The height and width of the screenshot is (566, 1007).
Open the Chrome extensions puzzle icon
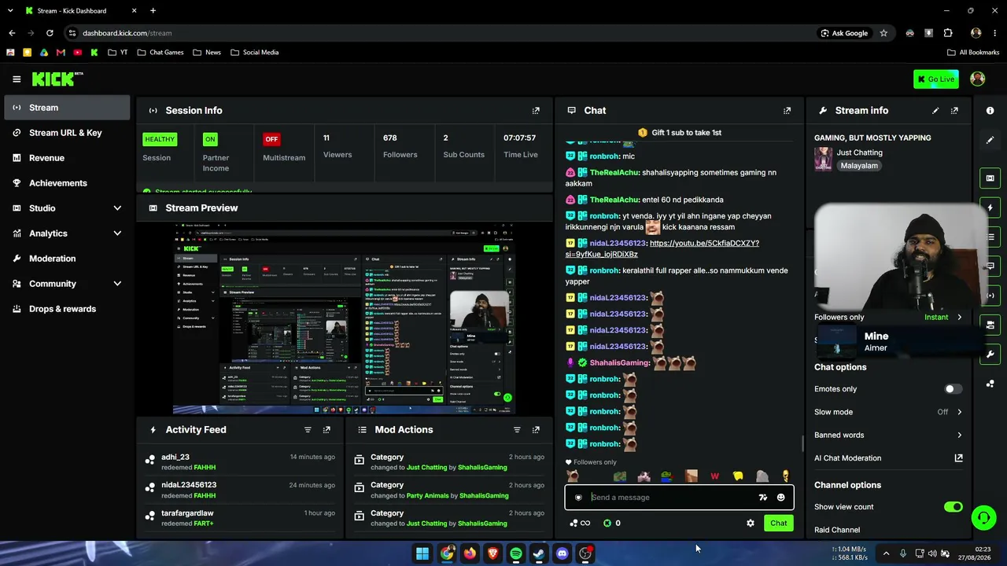947,33
